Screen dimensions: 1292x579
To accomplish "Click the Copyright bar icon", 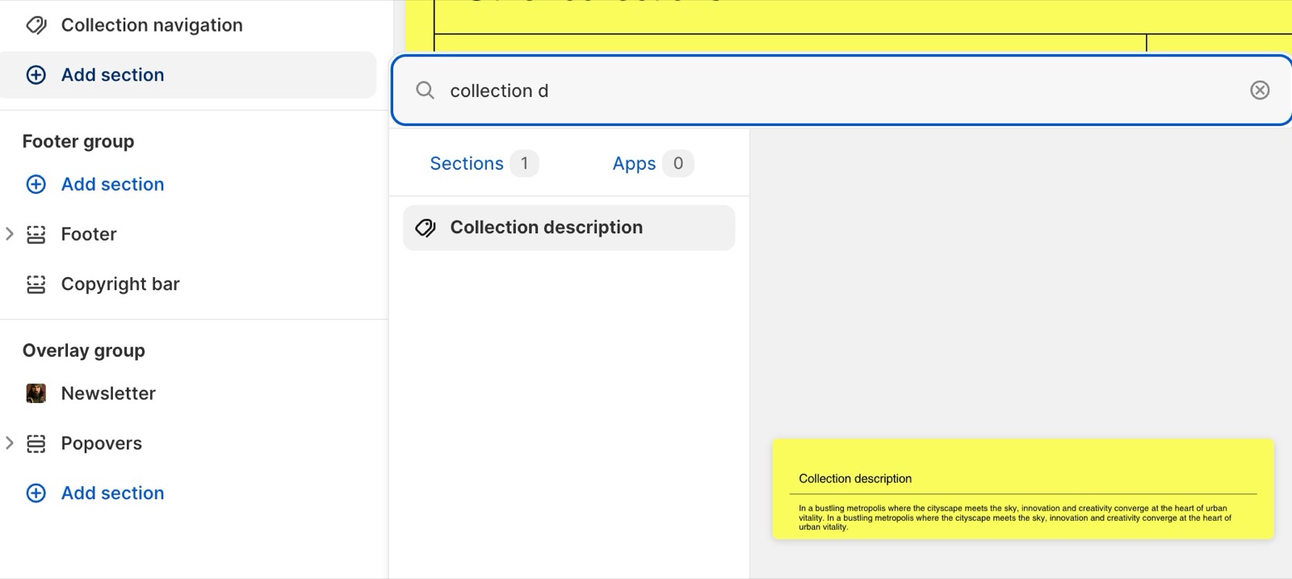I will tap(36, 284).
